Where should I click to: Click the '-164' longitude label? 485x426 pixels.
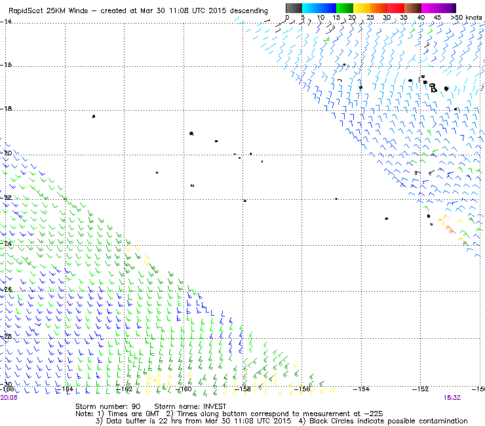66,389
